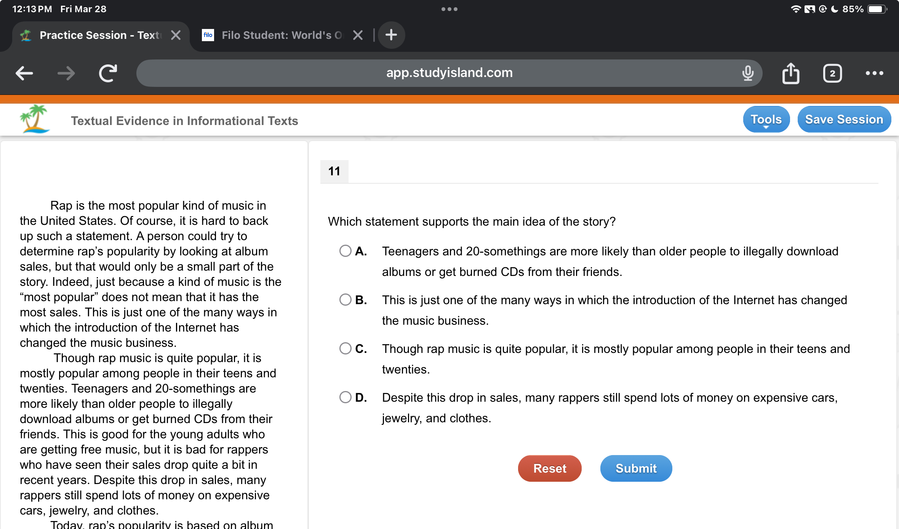Screen dimensions: 899x529
Task: Click the Submit button
Action: click(x=636, y=468)
